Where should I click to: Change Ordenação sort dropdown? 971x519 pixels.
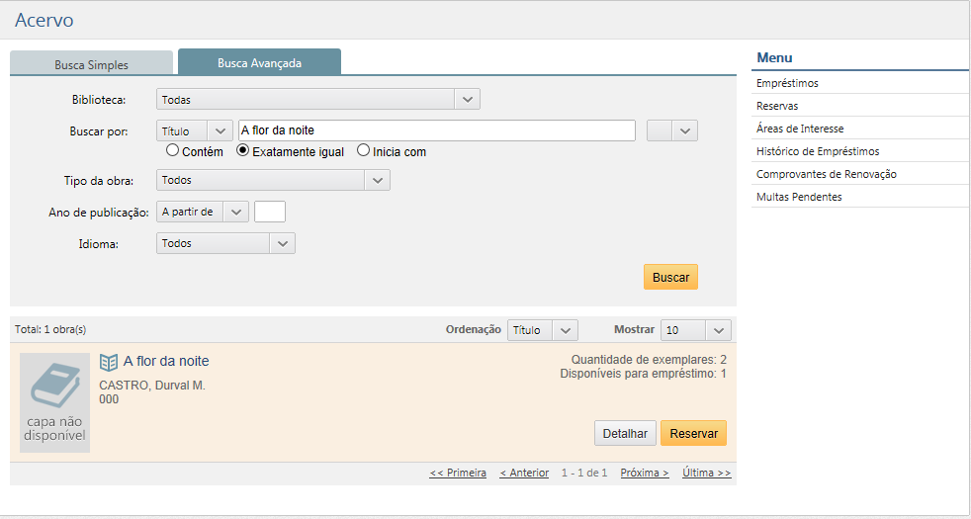(x=541, y=330)
